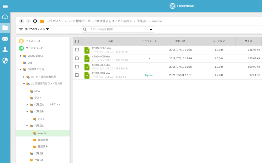Image resolution: width=262 pixels, height=163 pixels.
Task: Click the 001 shared folder icon
Action: (25, 63)
